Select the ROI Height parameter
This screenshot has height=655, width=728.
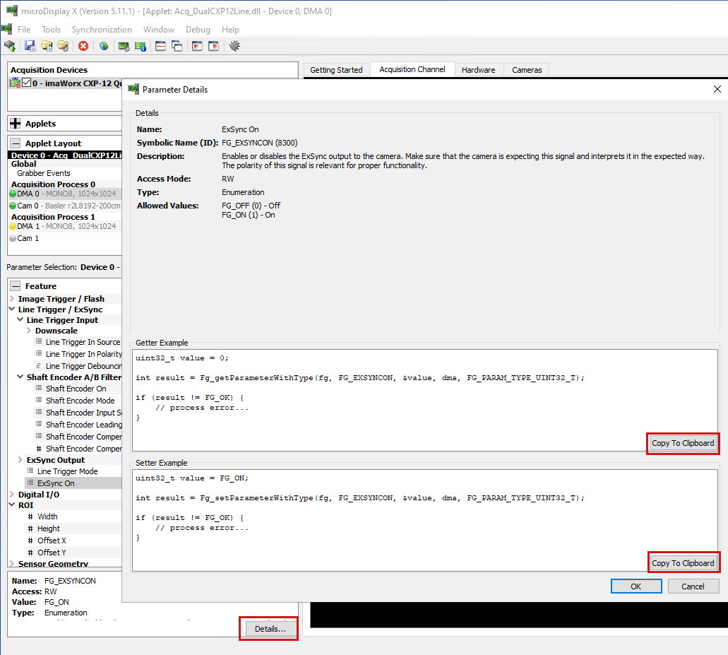tap(49, 529)
